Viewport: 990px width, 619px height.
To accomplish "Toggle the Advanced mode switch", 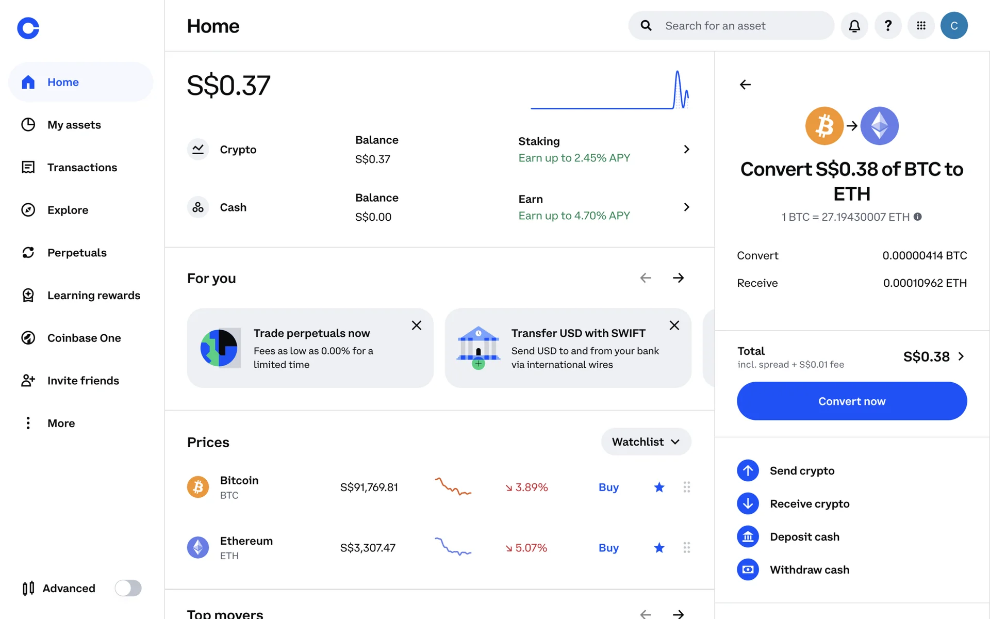I will pos(128,588).
